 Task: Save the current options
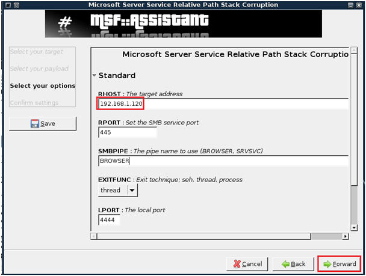[x=43, y=123]
